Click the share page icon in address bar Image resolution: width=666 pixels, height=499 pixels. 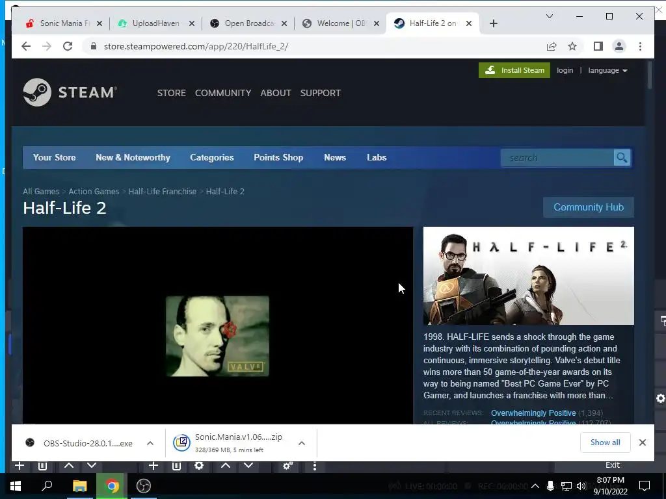click(552, 46)
